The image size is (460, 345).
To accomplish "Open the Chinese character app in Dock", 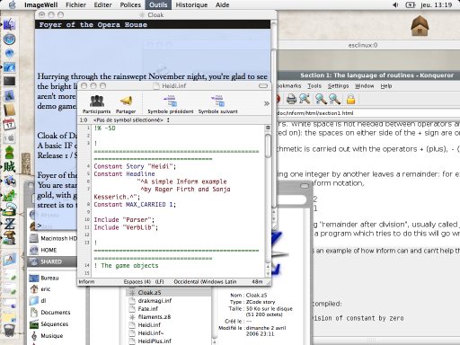I will tap(9, 166).
